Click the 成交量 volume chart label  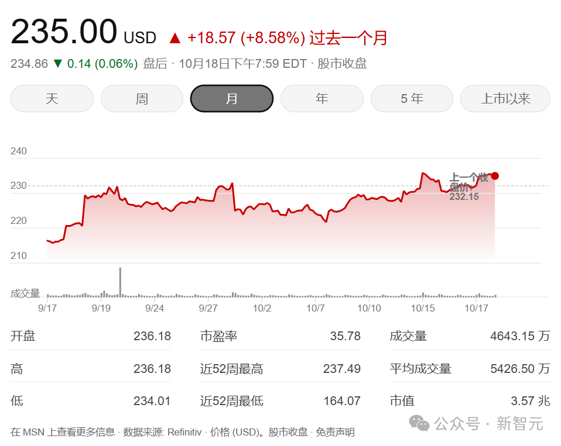[x=25, y=293]
